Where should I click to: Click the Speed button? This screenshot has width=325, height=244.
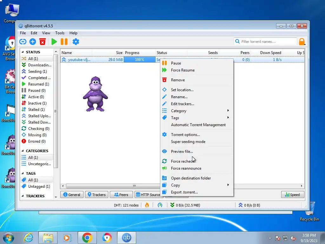pos(293,195)
